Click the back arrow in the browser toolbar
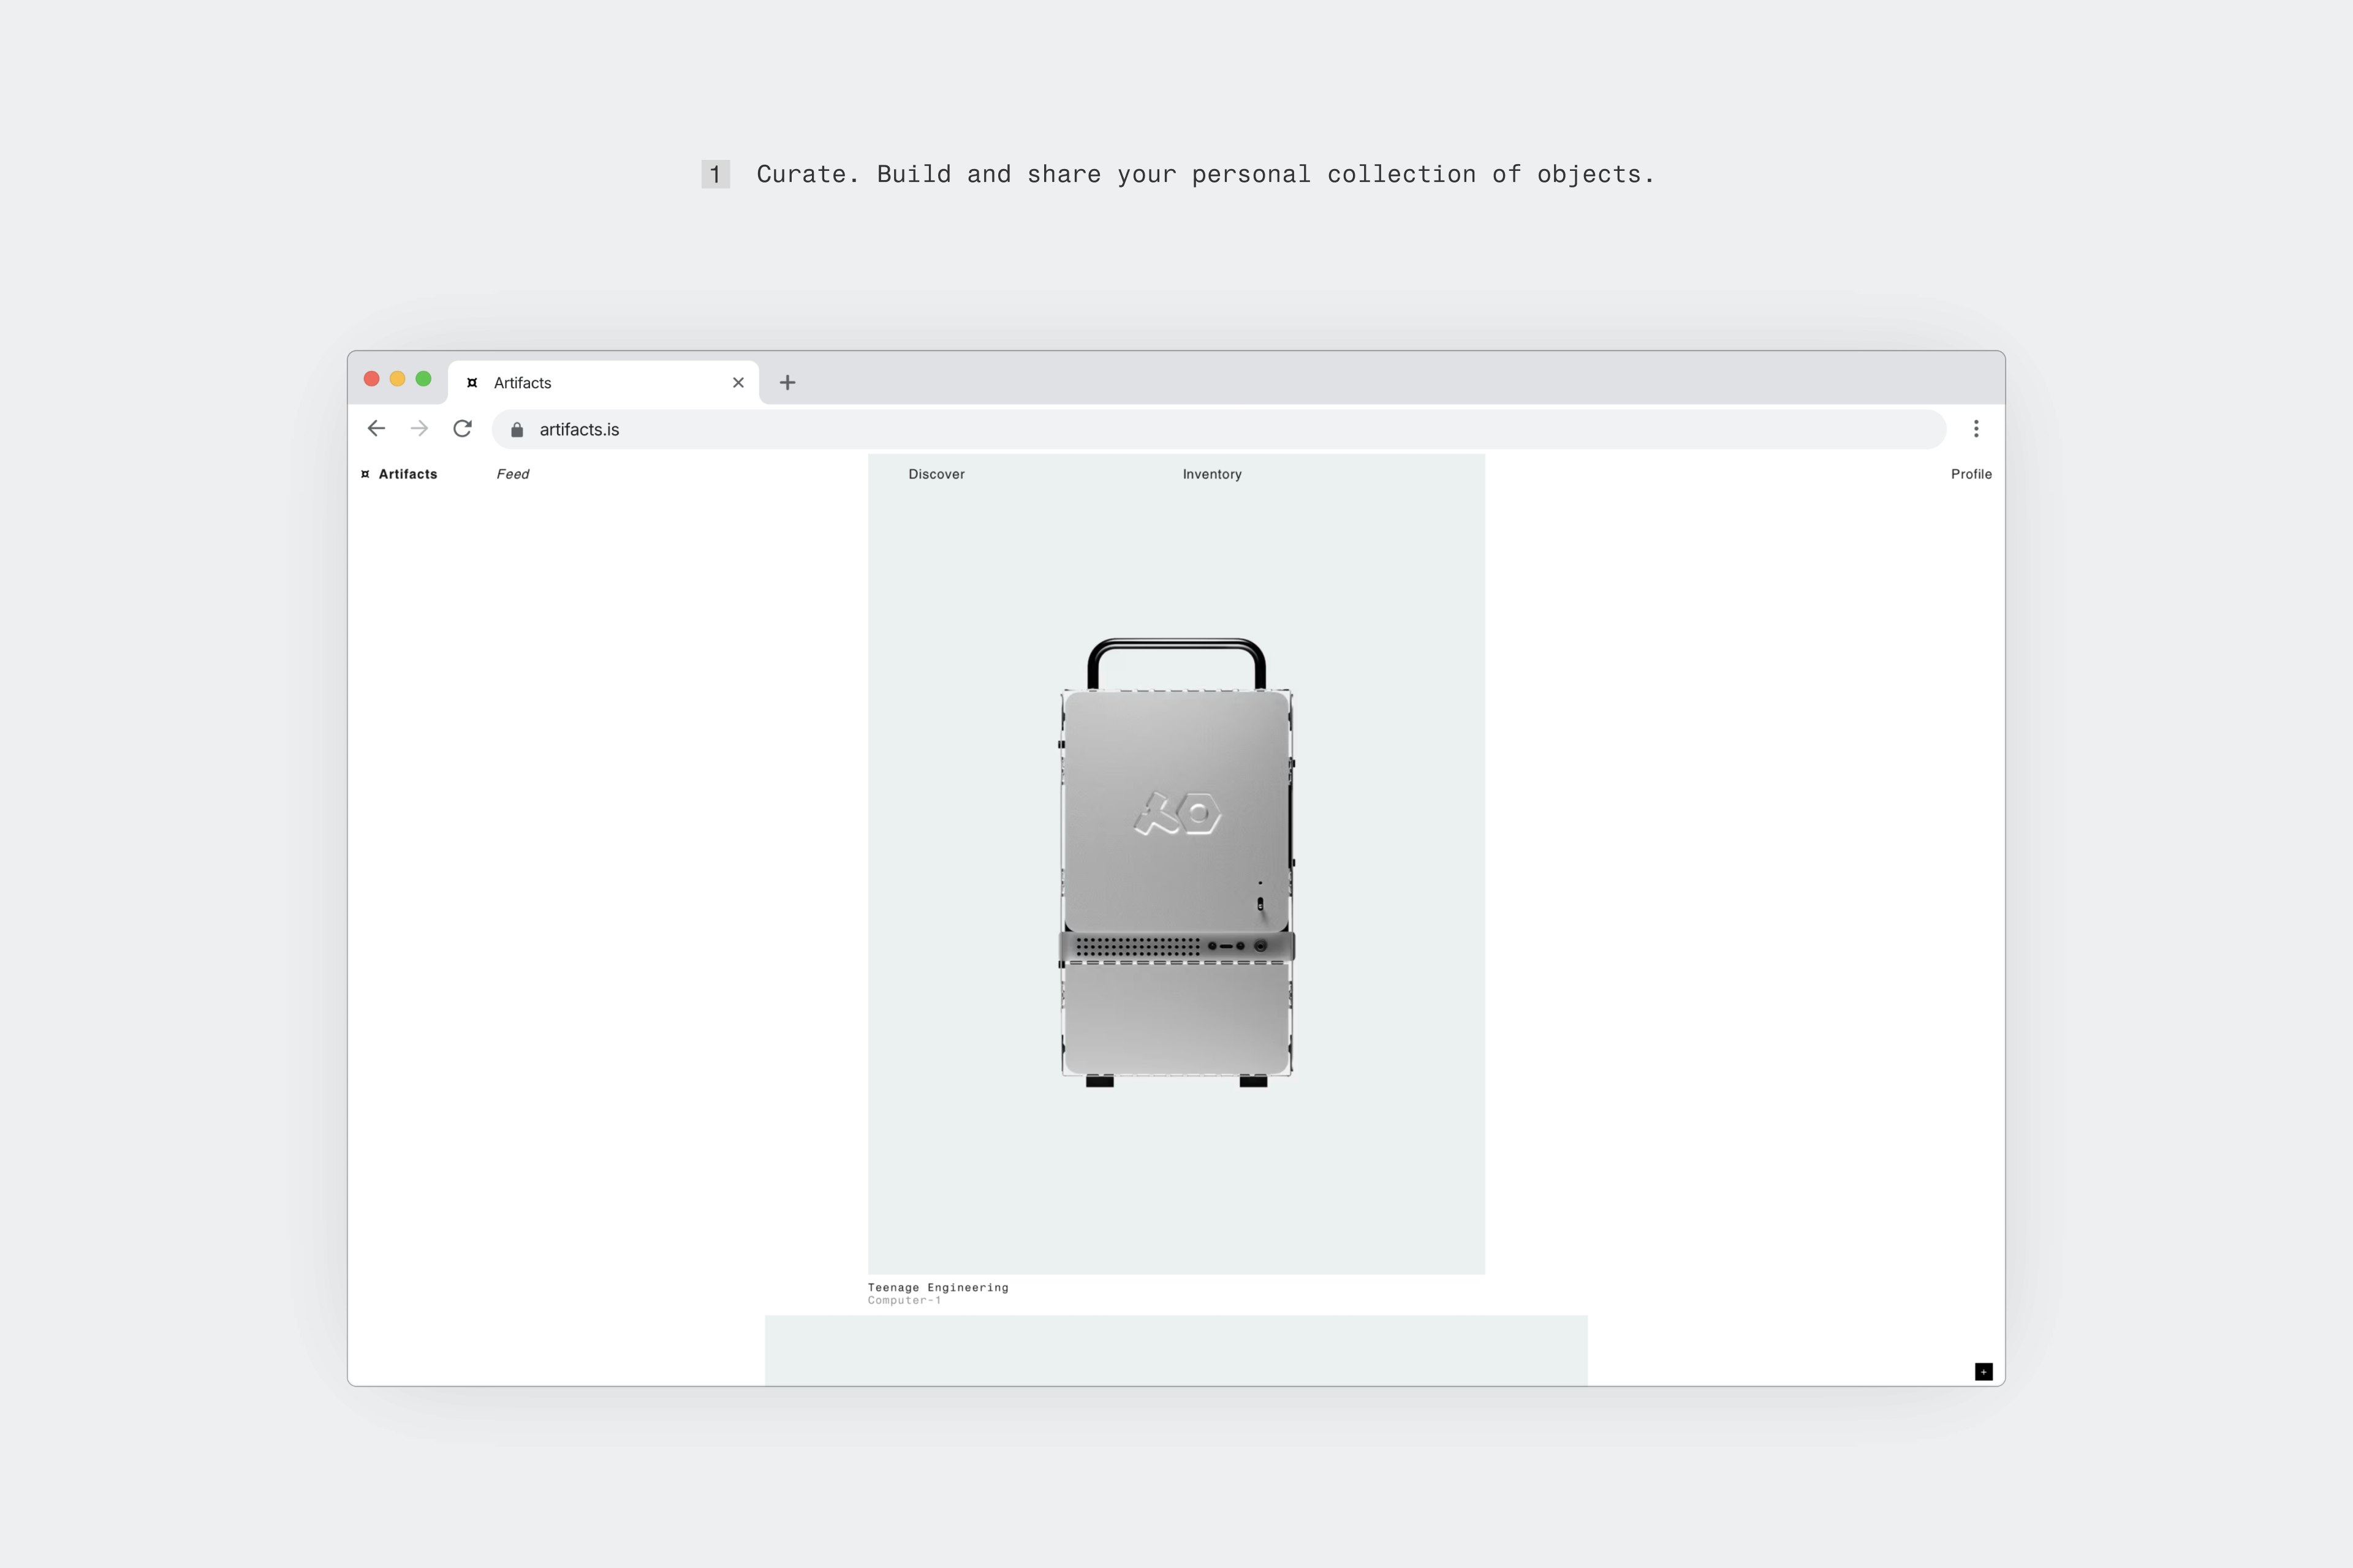This screenshot has height=1568, width=2353. click(375, 429)
